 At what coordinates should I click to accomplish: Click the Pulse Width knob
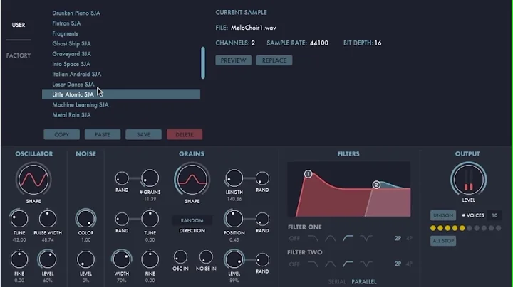(x=48, y=219)
